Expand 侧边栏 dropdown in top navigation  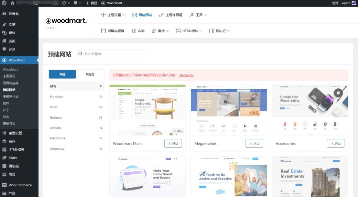coord(220,31)
